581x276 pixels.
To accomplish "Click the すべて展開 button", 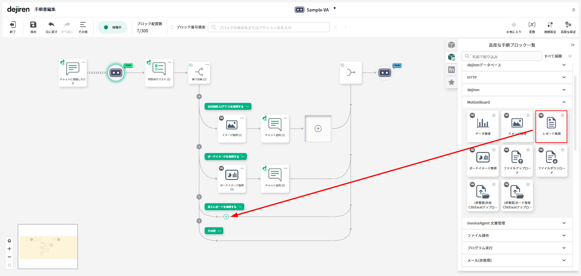I will point(553,56).
